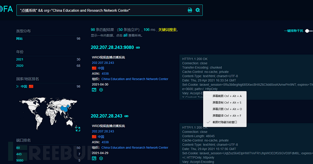The width and height of the screenshot is (313, 164).
Task: Click 'Content-Length: 48045' header line
Action: (198, 136)
